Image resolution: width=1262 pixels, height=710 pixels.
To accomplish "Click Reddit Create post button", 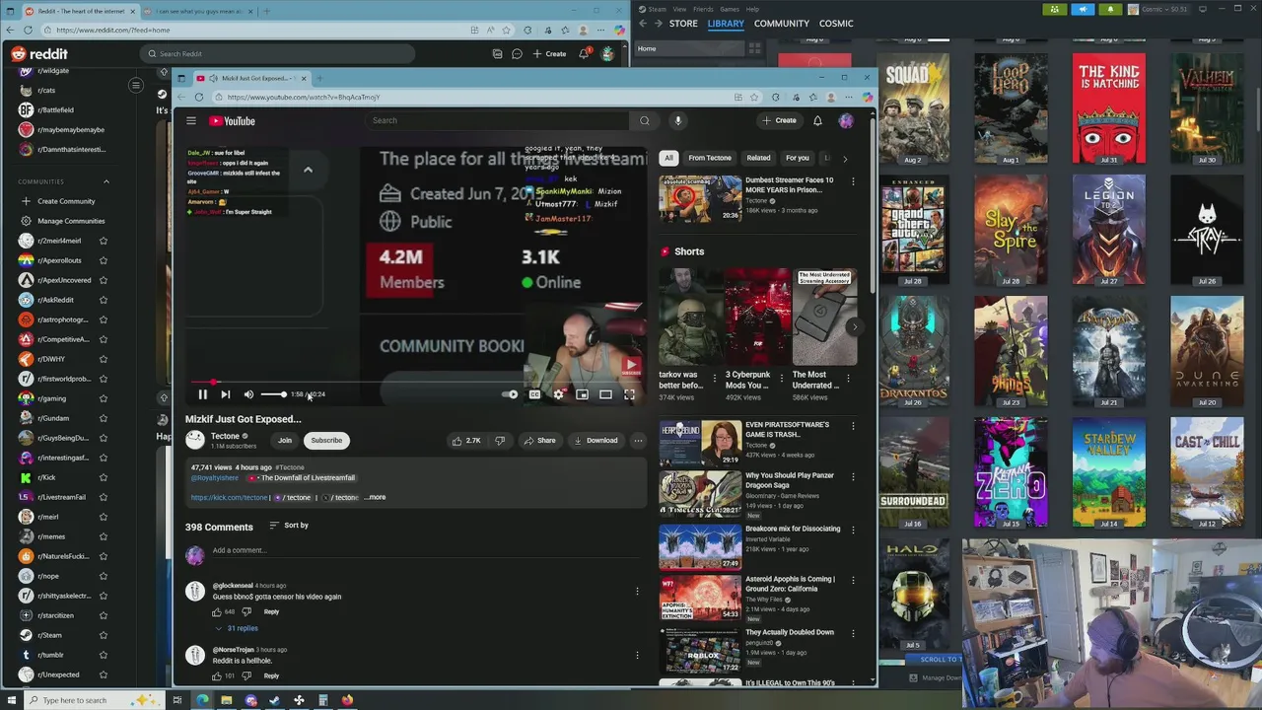I will coord(549,53).
